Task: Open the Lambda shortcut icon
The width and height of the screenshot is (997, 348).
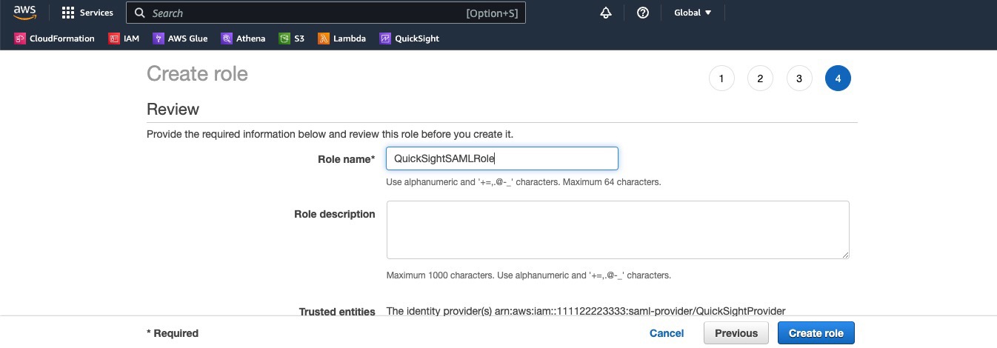Action: pos(324,39)
